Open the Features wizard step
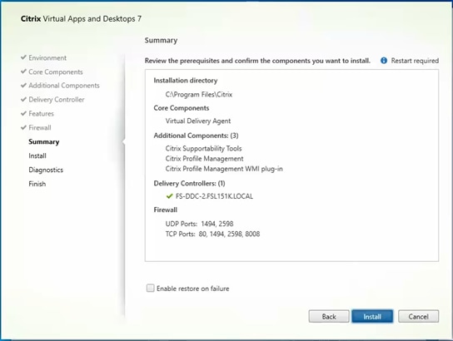Image resolution: width=453 pixels, height=341 pixels. point(42,114)
